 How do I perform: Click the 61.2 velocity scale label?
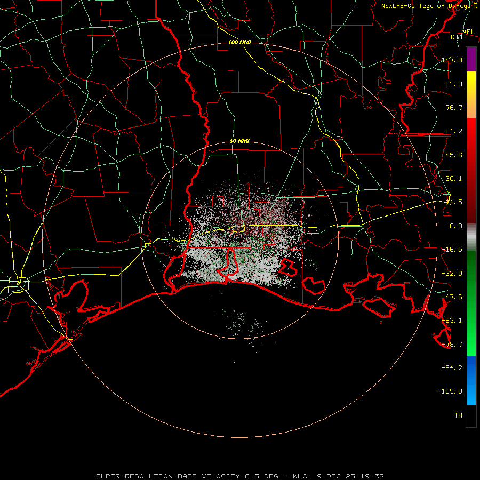[454, 131]
